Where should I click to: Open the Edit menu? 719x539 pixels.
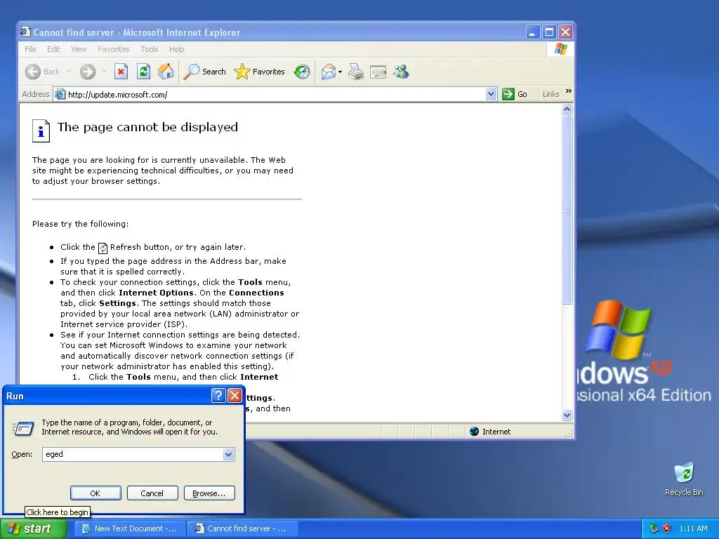[53, 49]
